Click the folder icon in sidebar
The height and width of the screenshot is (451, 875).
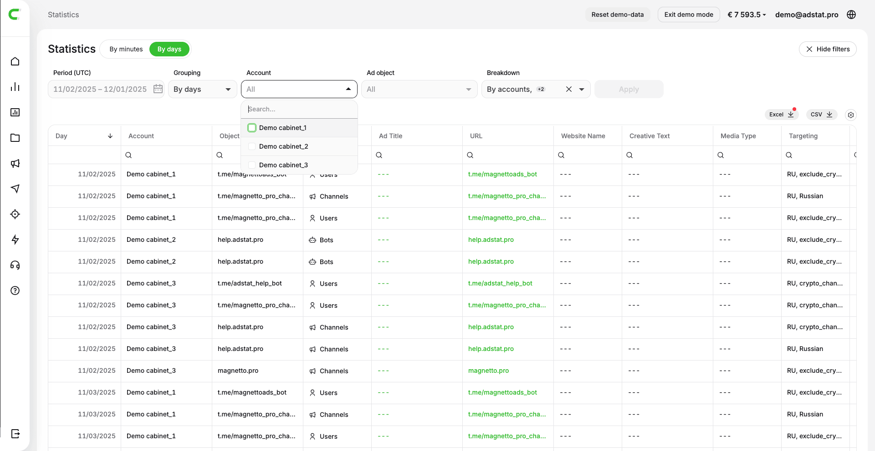(x=15, y=138)
